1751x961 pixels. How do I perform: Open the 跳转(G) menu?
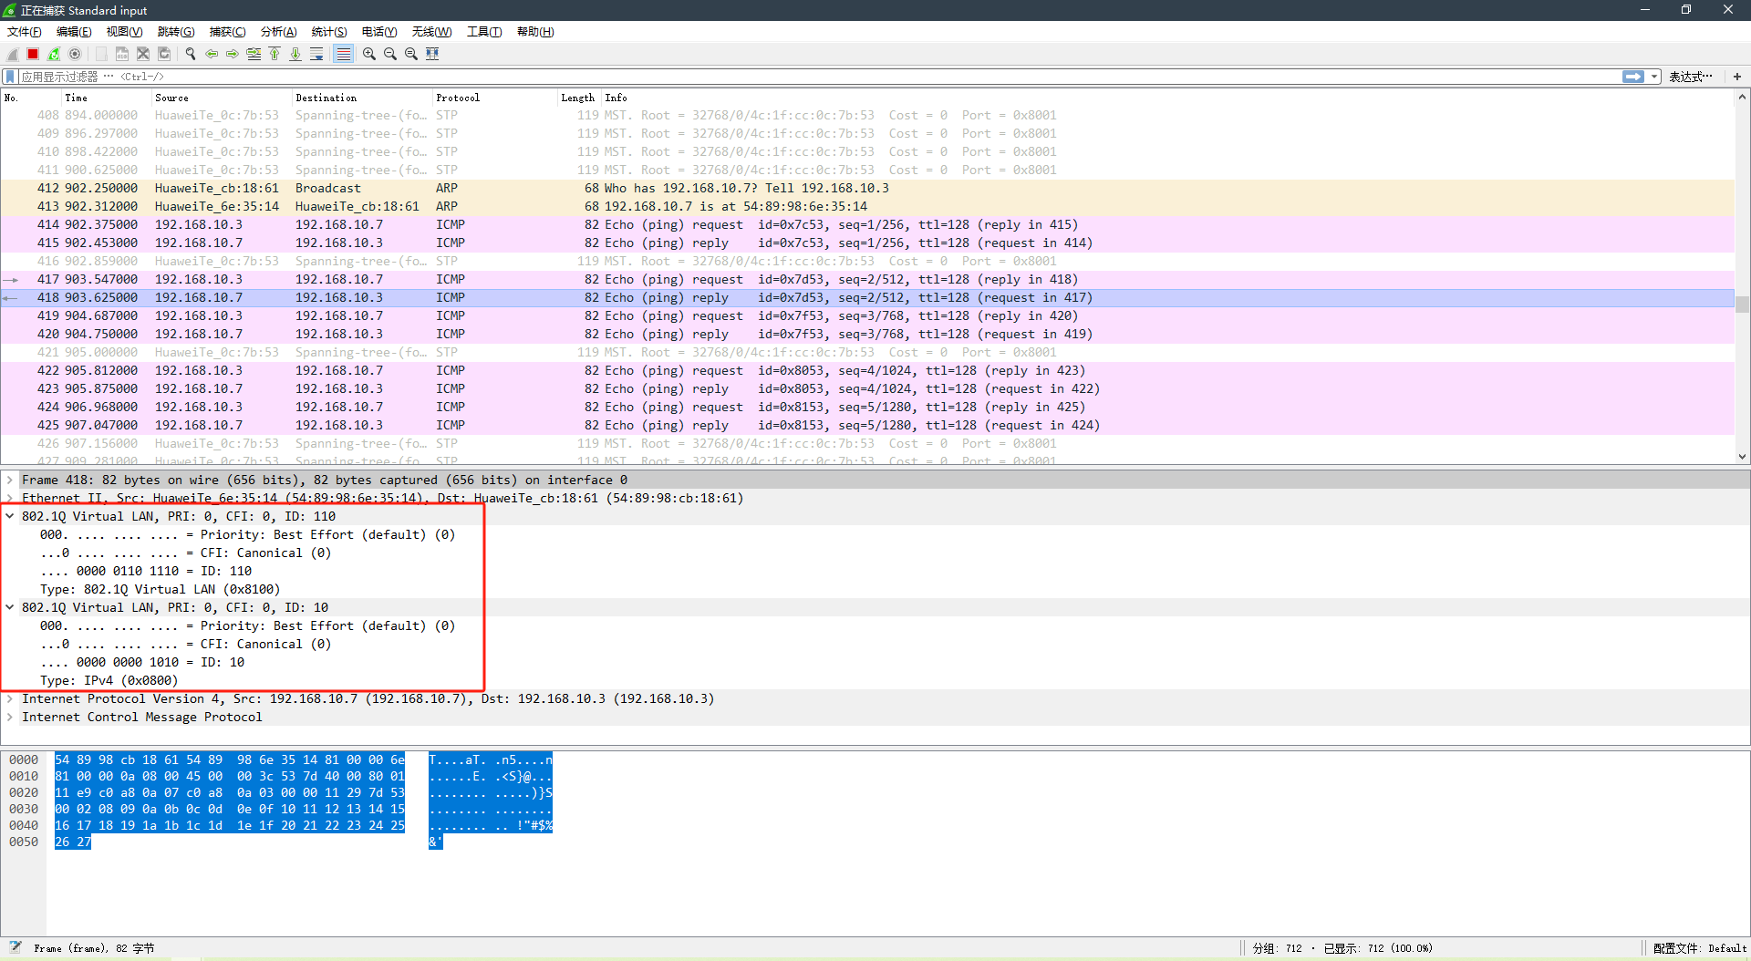pos(176,32)
